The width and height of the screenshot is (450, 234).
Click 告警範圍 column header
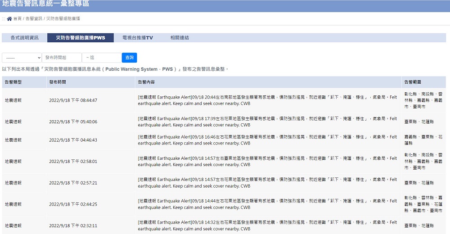pyautogui.click(x=412, y=82)
